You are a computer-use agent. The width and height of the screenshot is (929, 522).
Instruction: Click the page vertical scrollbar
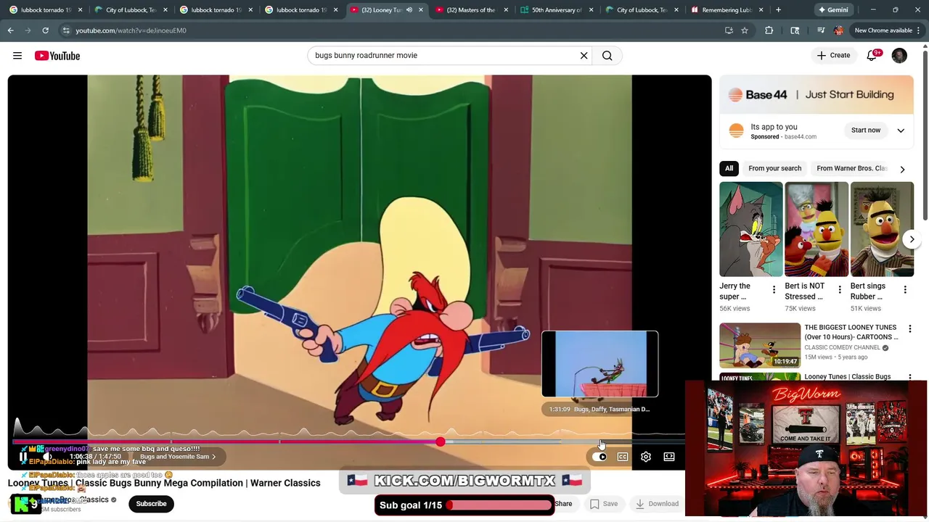pos(925,134)
